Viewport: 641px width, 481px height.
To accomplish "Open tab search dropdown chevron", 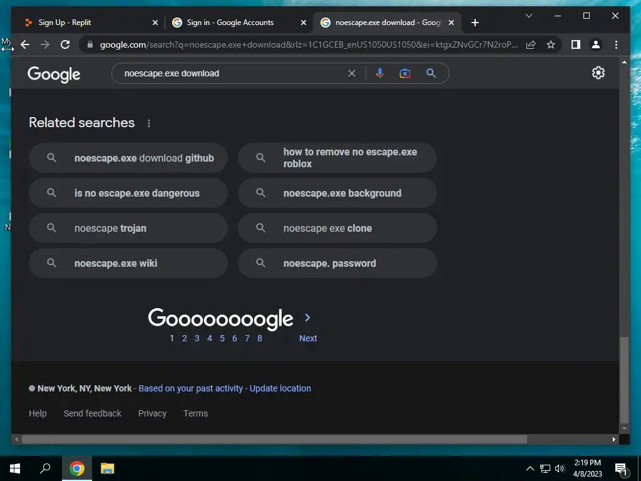I will pyautogui.click(x=528, y=16).
